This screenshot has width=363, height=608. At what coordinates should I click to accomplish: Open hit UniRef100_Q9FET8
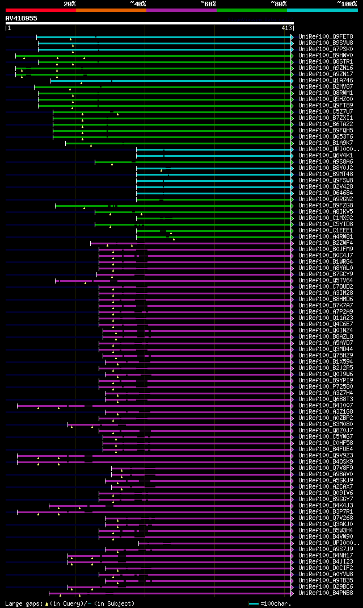tap(326, 36)
